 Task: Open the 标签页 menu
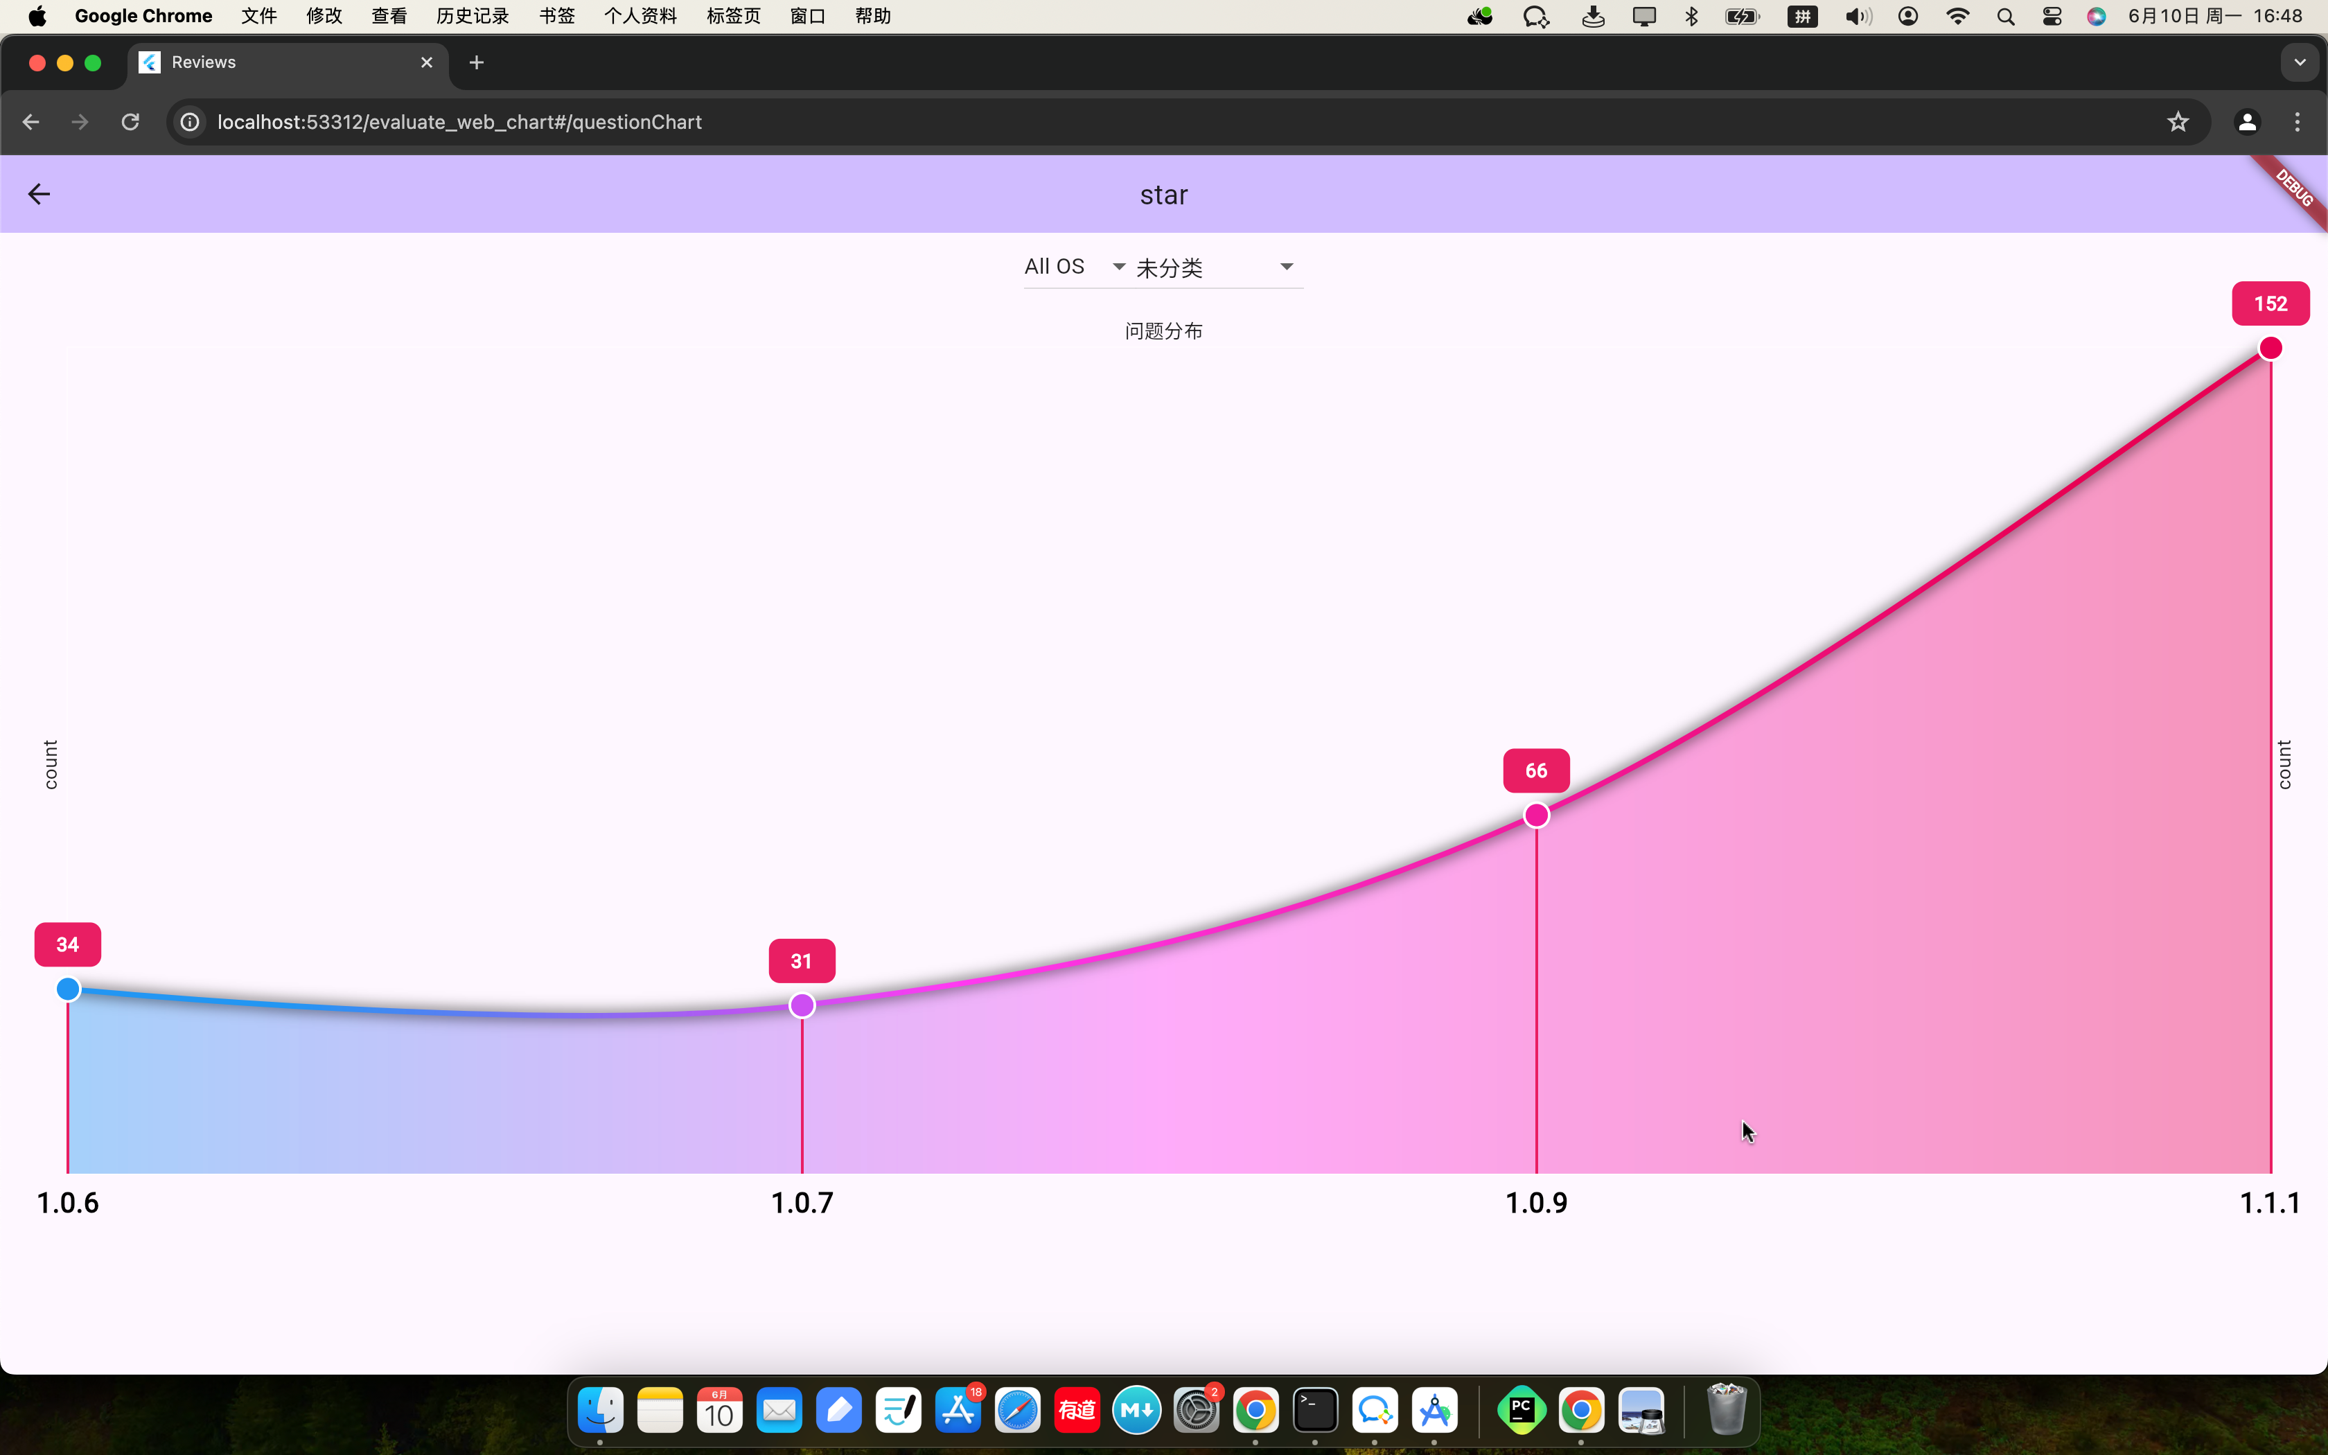tap(733, 17)
